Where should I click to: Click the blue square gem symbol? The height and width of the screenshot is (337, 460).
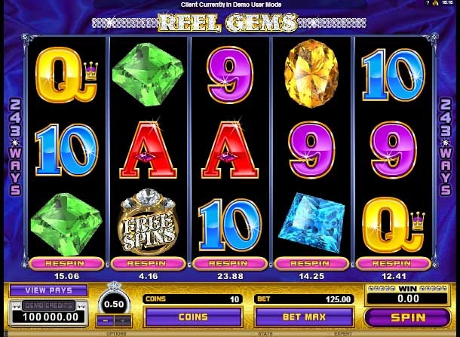click(x=311, y=223)
